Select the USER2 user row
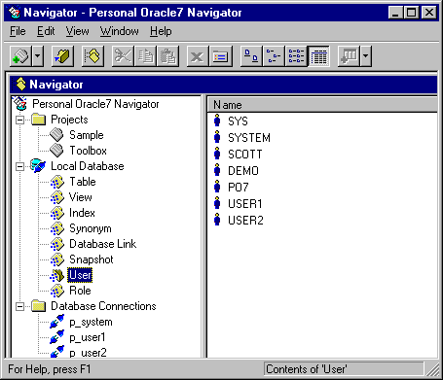Viewport: 443px width, 380px height. coord(245,221)
